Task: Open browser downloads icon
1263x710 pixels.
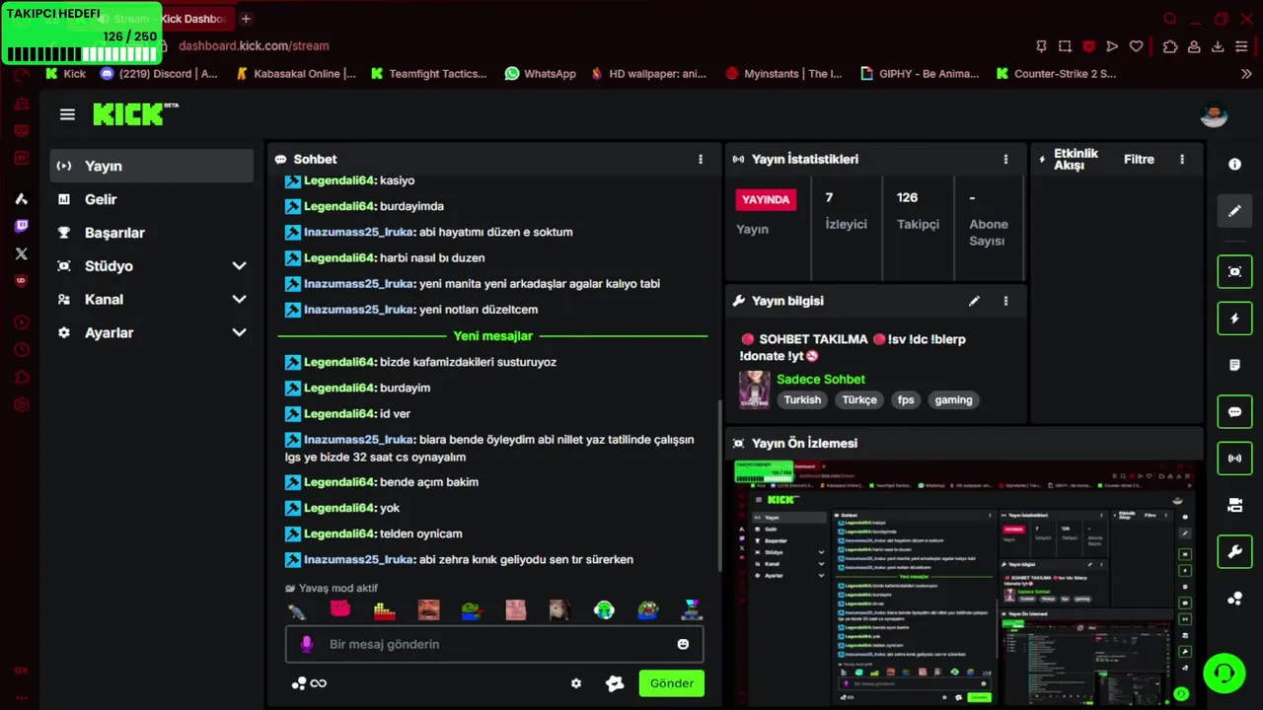Action: tap(1218, 46)
